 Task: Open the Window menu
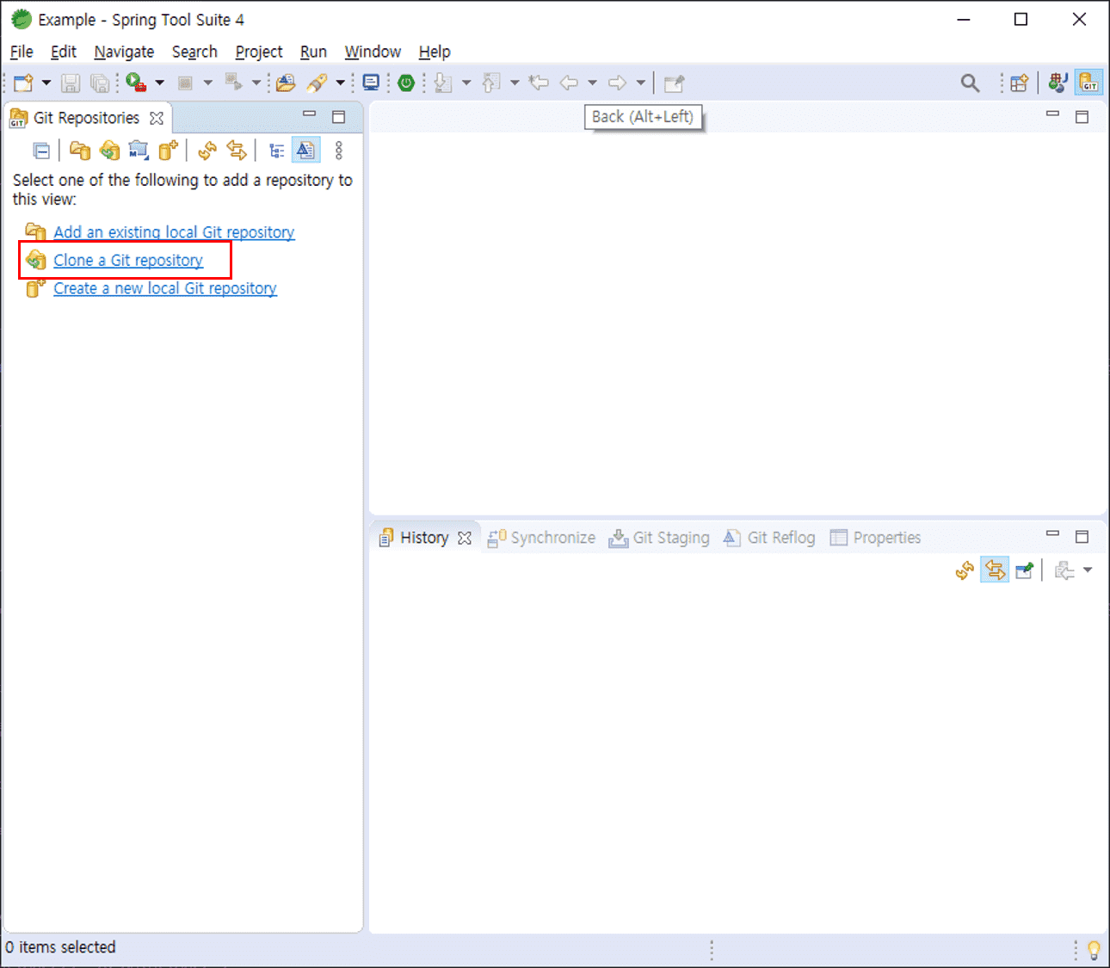click(x=373, y=52)
